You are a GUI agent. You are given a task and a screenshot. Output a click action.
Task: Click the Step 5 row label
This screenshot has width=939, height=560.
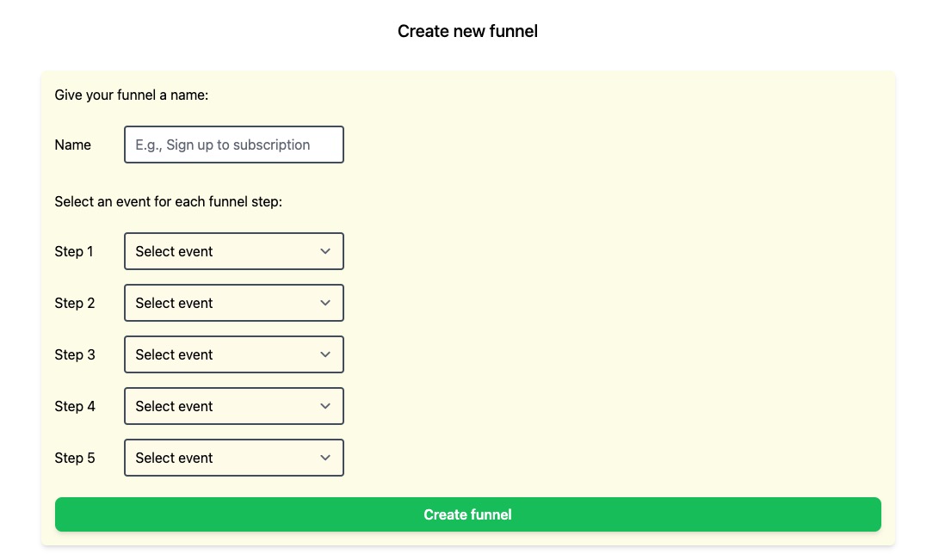click(x=74, y=458)
